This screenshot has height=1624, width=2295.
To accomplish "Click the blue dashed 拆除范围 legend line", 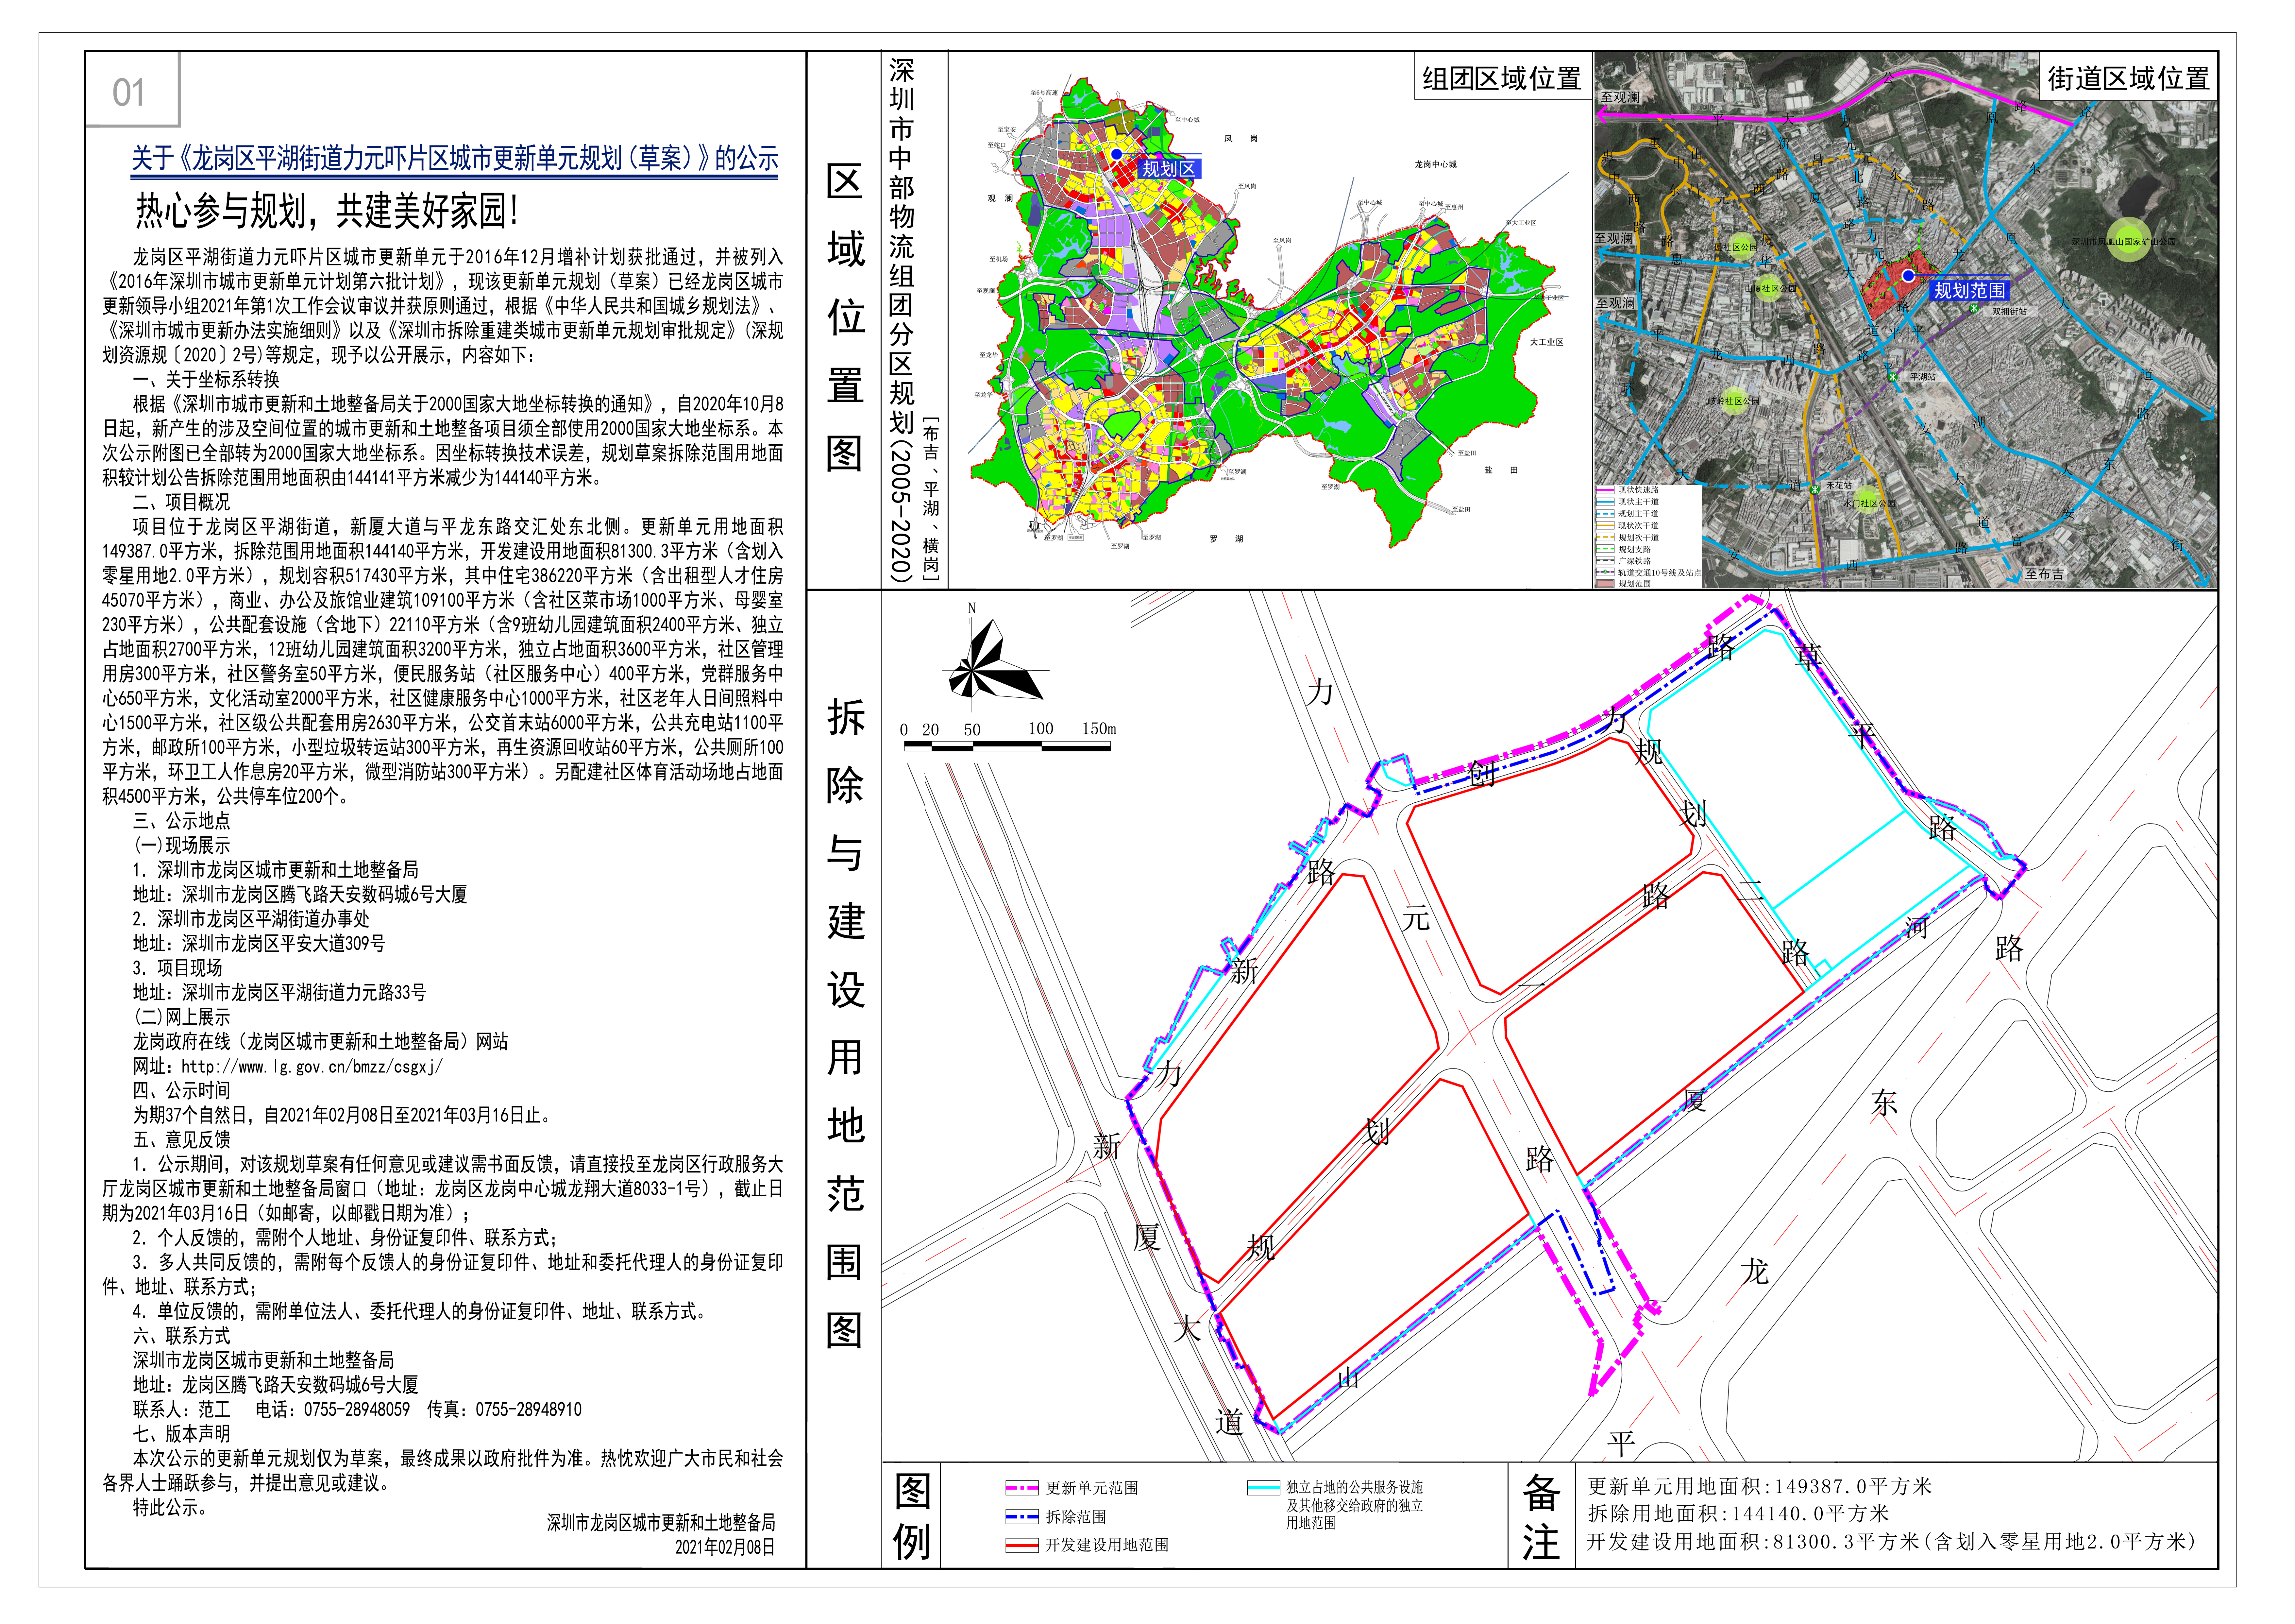I will pyautogui.click(x=1022, y=1517).
